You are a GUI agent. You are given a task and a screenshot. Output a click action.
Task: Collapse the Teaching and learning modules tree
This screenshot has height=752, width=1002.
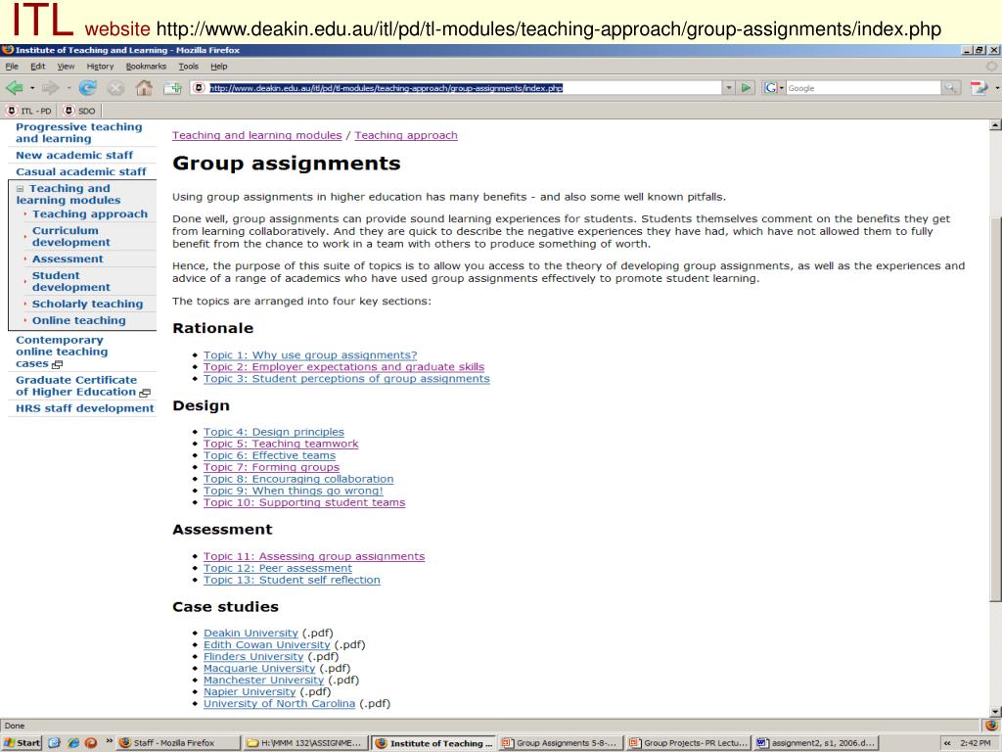point(20,189)
